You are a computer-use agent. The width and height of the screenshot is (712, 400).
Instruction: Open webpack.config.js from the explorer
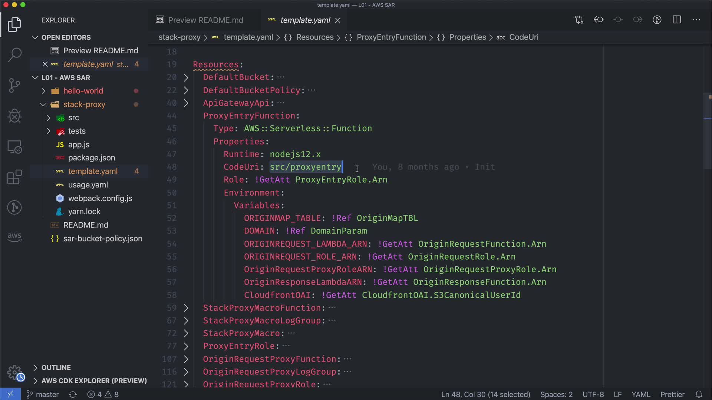(x=100, y=198)
